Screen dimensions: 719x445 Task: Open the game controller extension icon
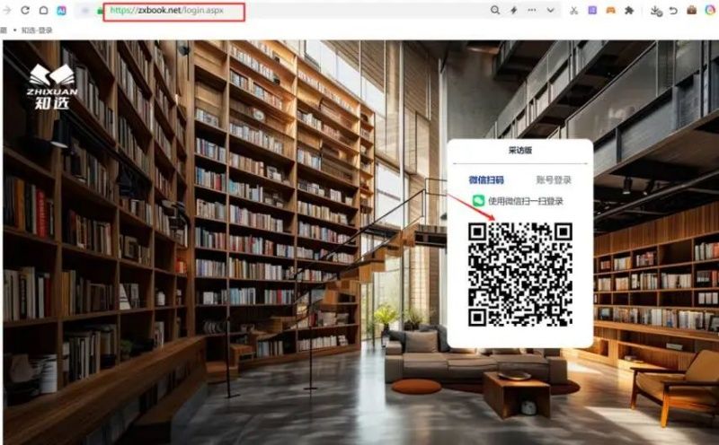pyautogui.click(x=610, y=10)
